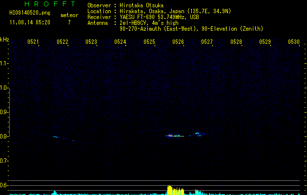307x195 pixels.
Task: Click the HROFFT title text
Action: (x=50, y=4)
